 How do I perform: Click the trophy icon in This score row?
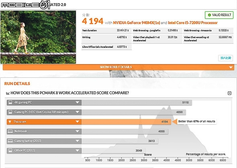10,122
